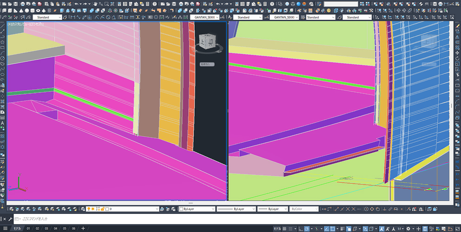Open the ByLayer color dropdown

point(197,209)
